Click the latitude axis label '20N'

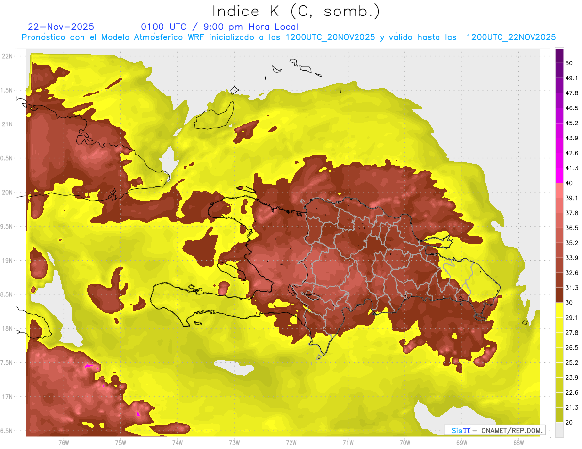pyautogui.click(x=8, y=192)
